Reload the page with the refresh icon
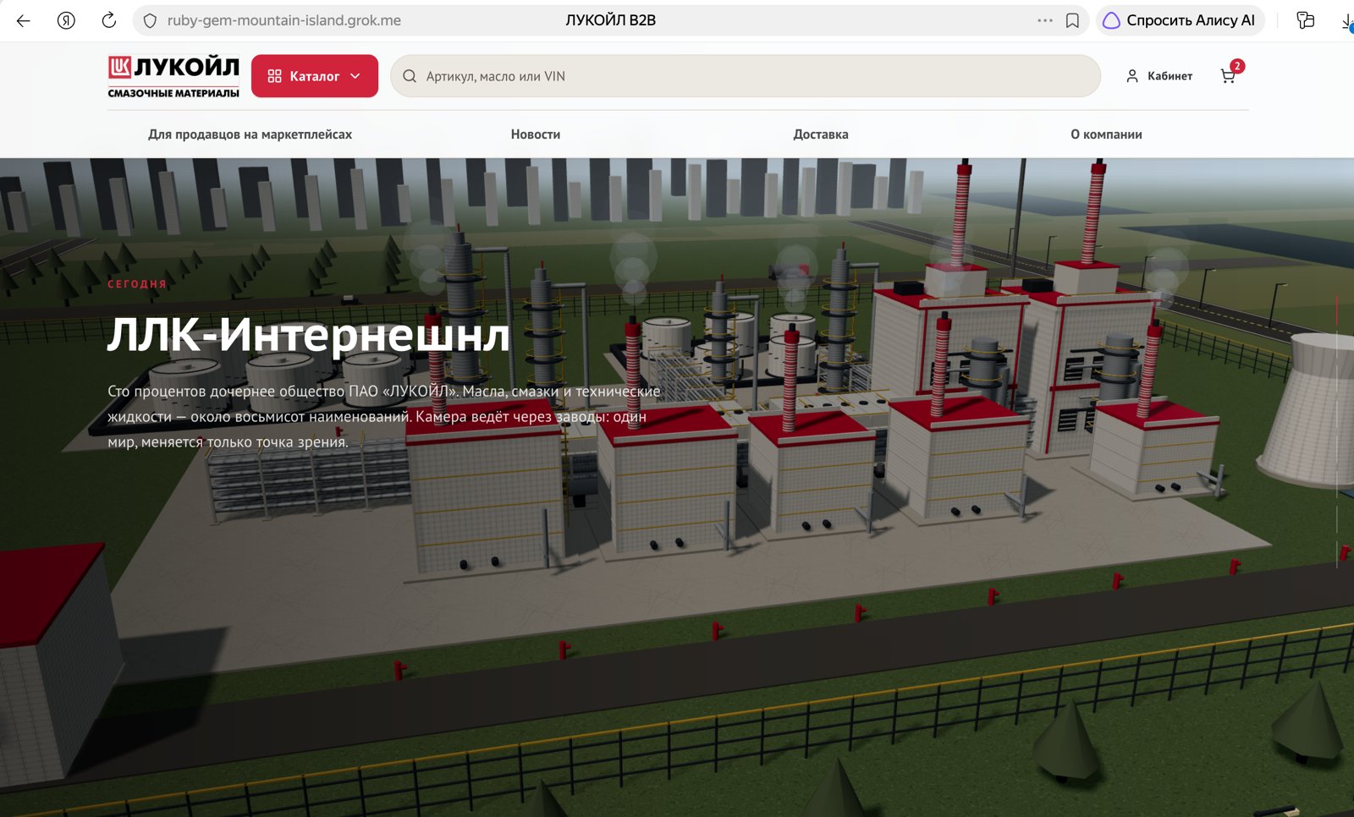This screenshot has height=817, width=1354. [109, 20]
